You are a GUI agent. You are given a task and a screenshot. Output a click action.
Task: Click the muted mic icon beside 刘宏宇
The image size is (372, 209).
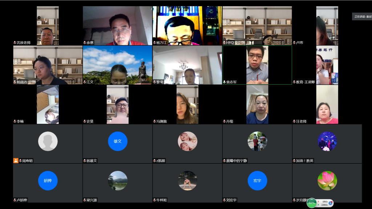[x=224, y=200]
